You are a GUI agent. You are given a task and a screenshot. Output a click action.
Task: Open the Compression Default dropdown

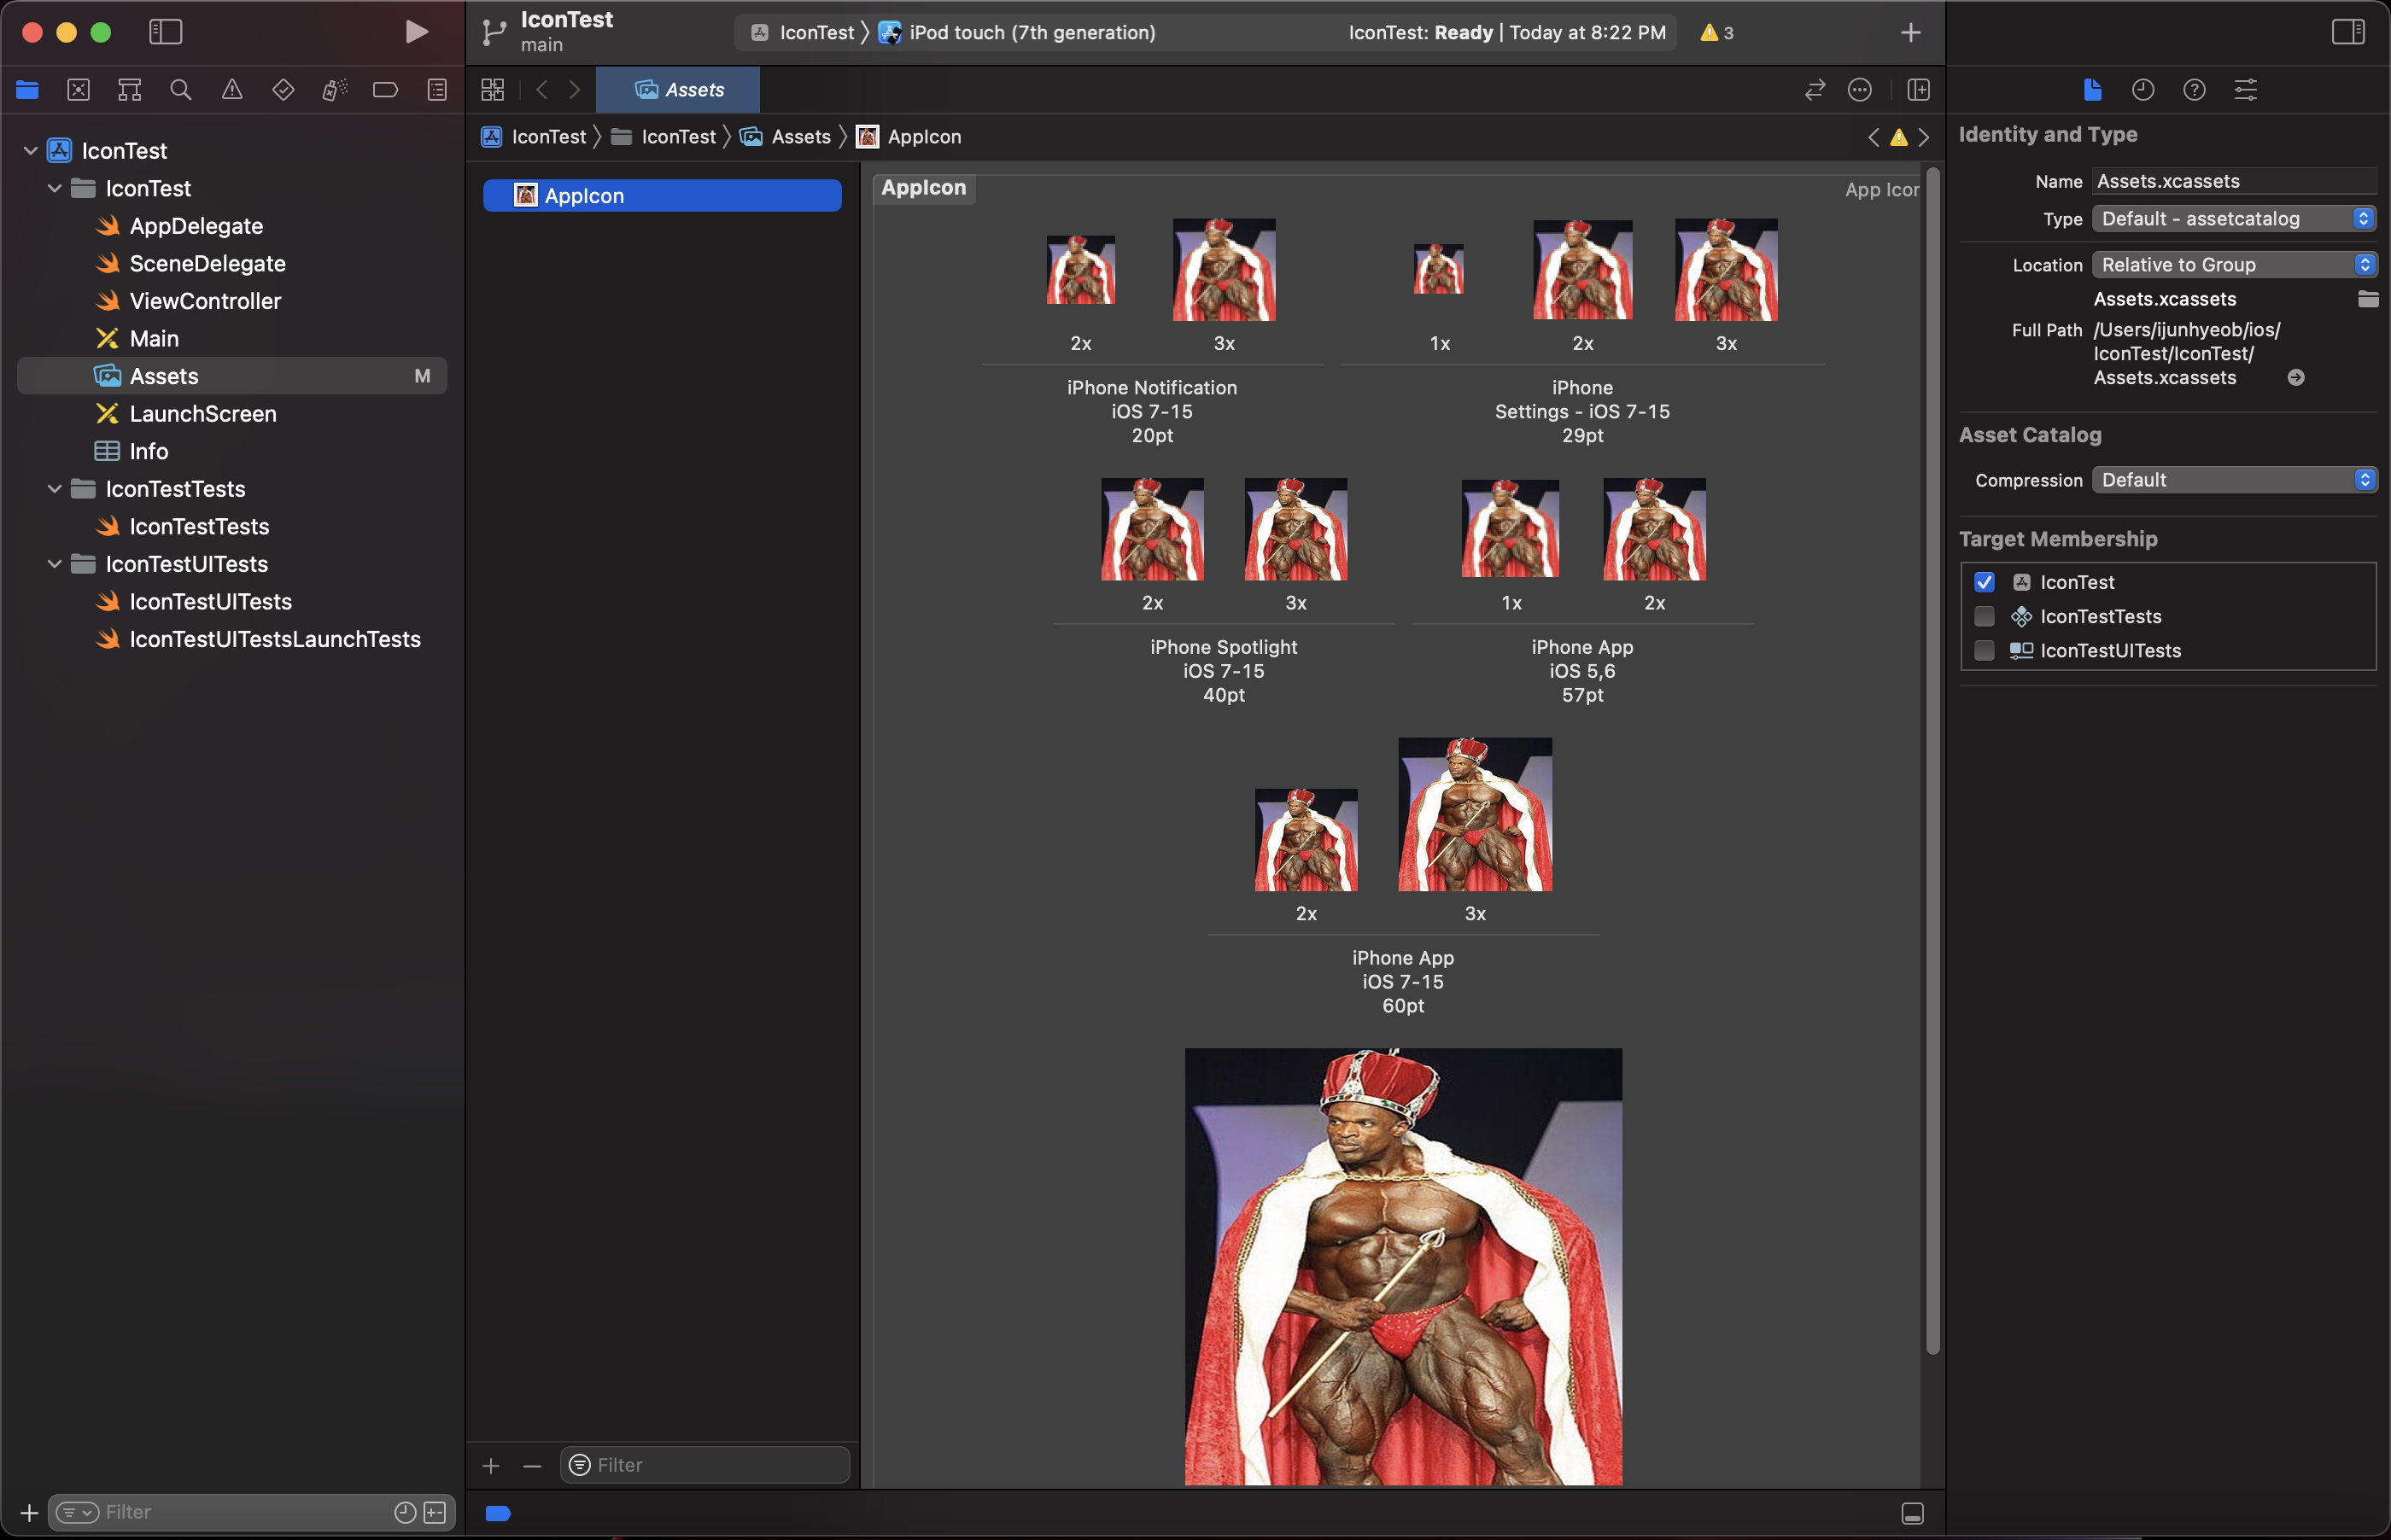2232,480
